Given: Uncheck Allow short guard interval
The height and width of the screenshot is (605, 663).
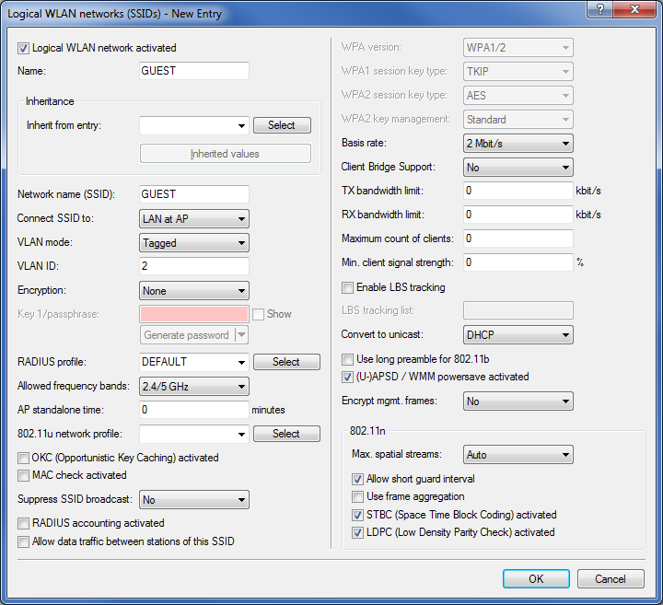Looking at the screenshot, I should coord(358,479).
